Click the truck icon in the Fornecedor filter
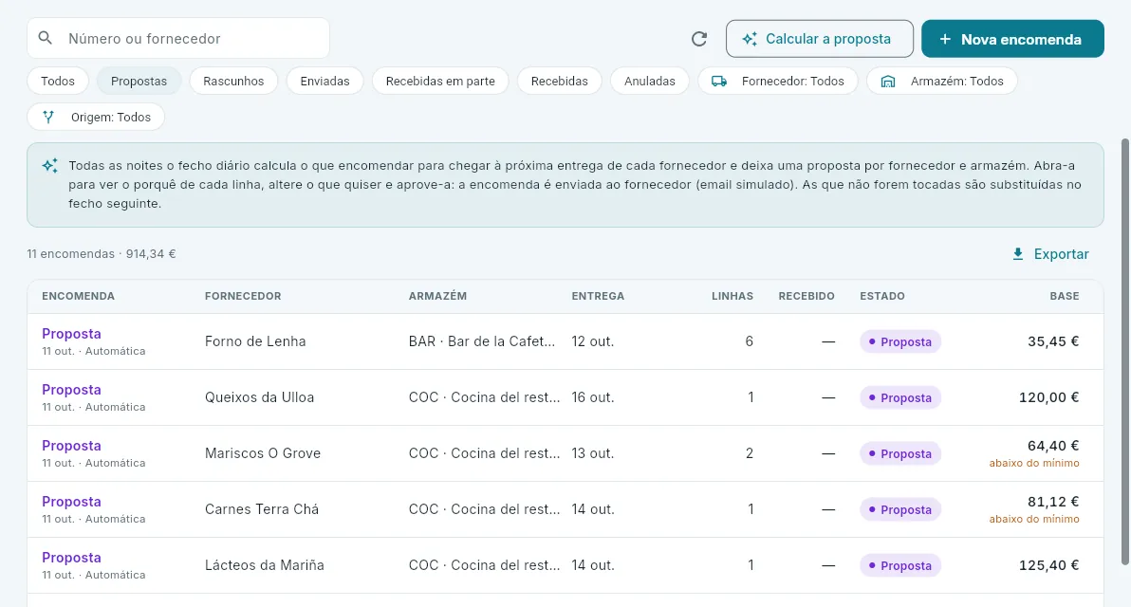This screenshot has height=607, width=1131. pyautogui.click(x=719, y=82)
